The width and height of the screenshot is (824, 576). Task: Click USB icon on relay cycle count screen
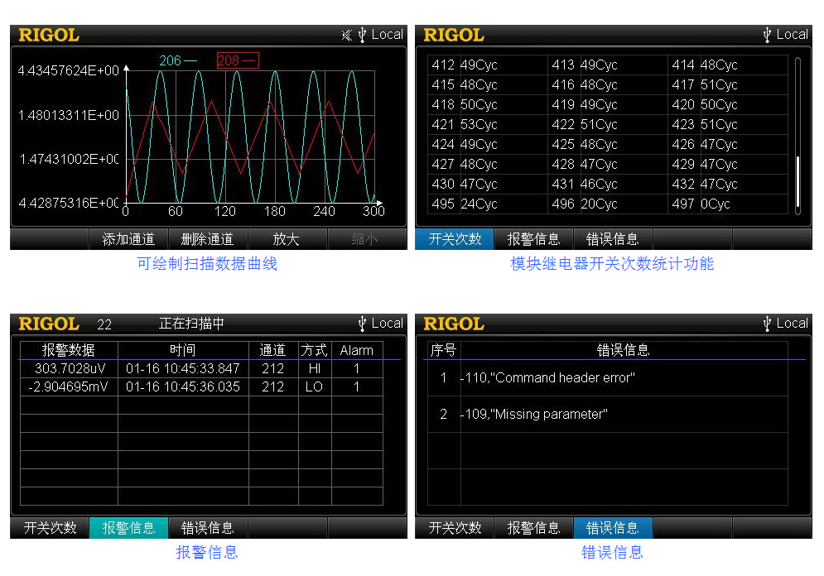(x=767, y=35)
